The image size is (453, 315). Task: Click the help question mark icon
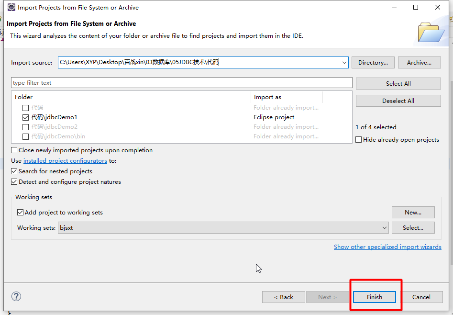point(16,296)
